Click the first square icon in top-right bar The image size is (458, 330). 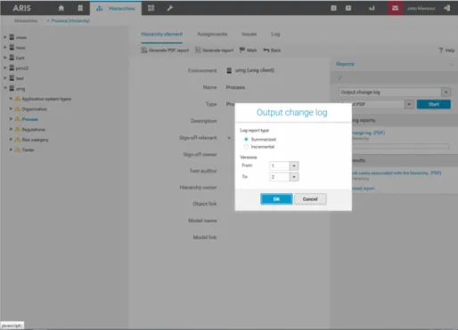click(x=333, y=8)
